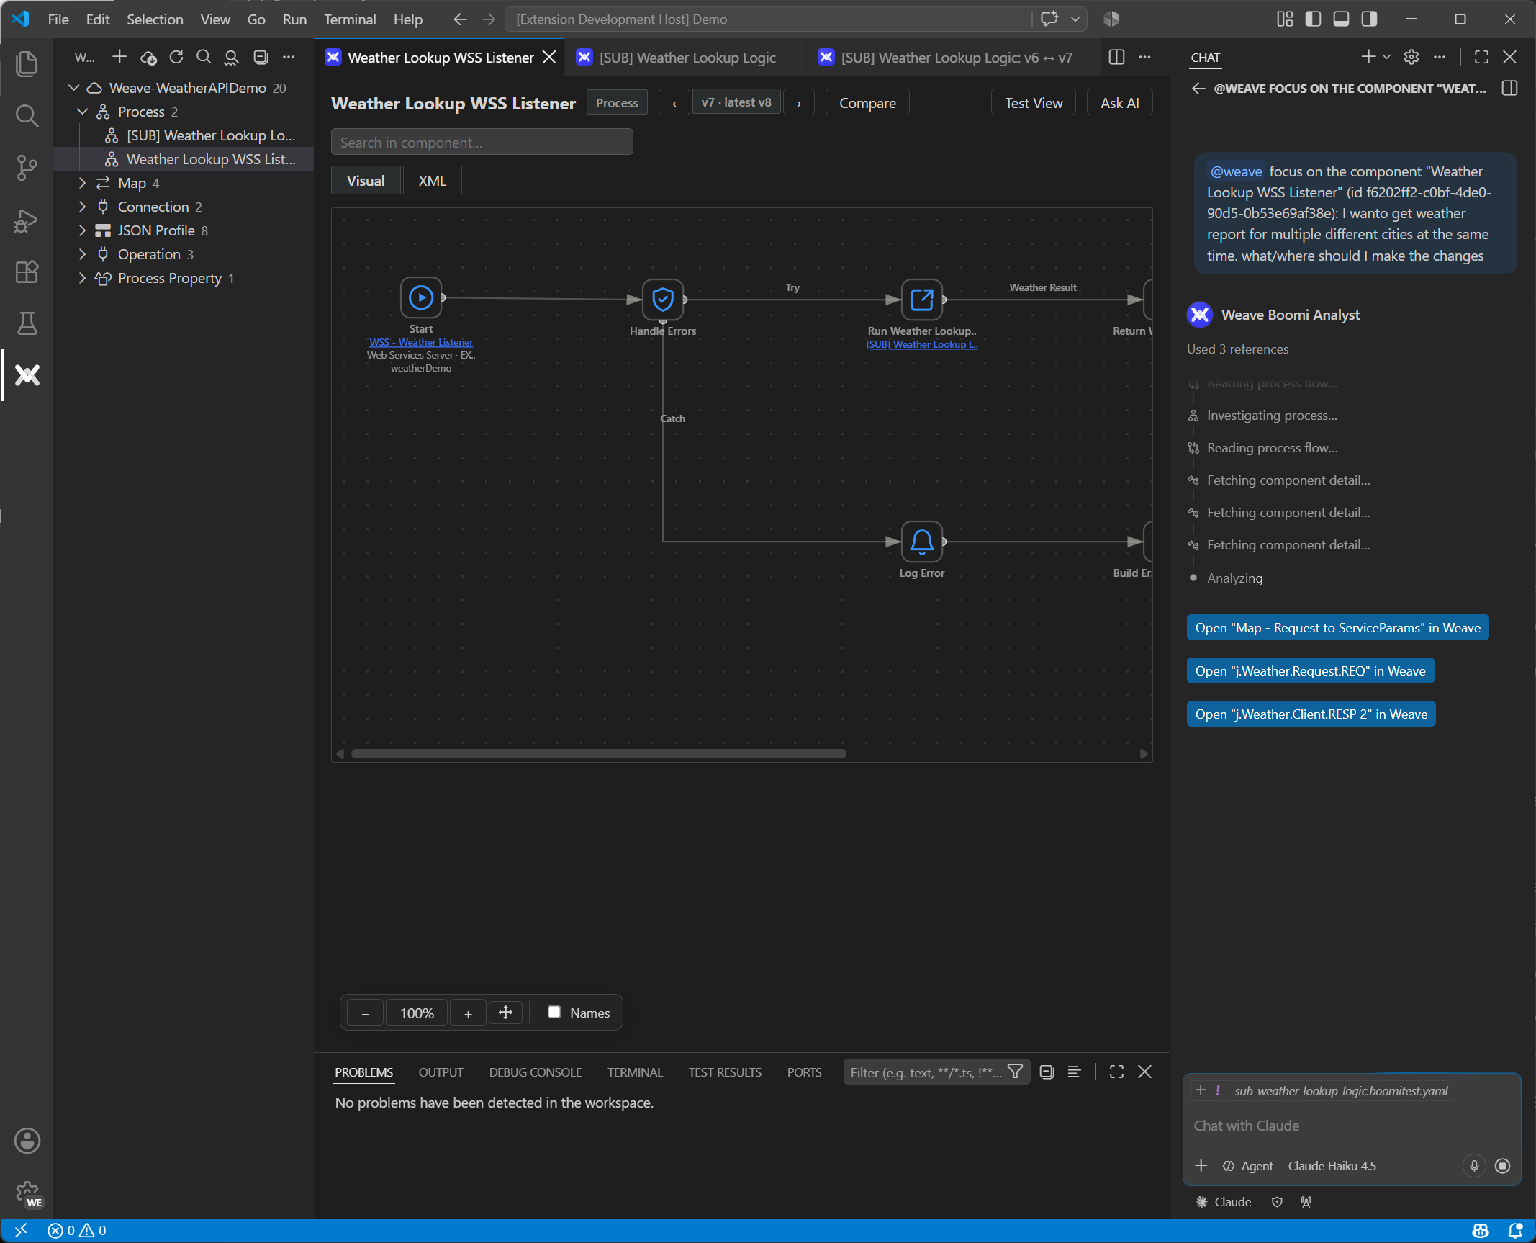Select the Log Error bell node
Viewport: 1536px width, 1243px height.
click(922, 541)
